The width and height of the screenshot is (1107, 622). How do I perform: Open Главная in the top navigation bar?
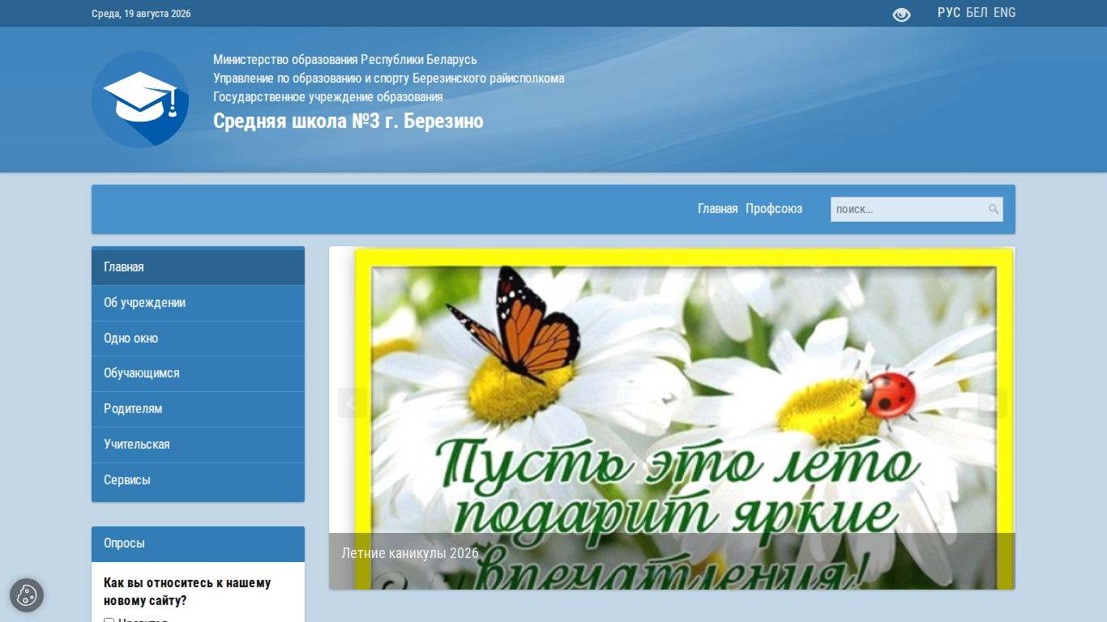pos(718,209)
